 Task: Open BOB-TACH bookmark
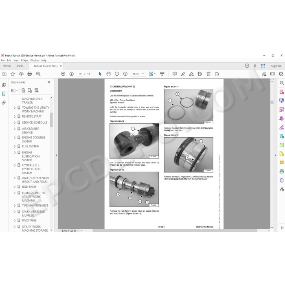29,186
